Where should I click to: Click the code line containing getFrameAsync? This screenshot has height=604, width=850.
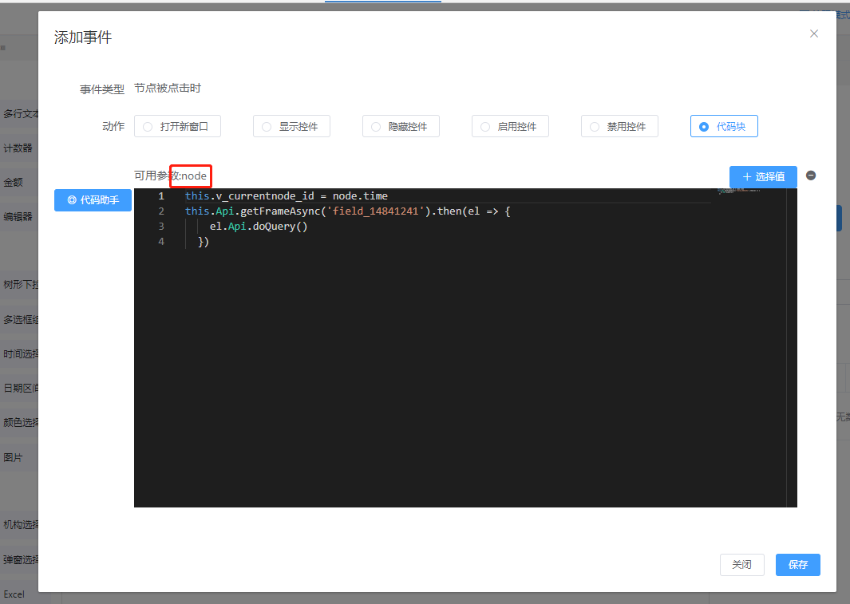point(346,211)
